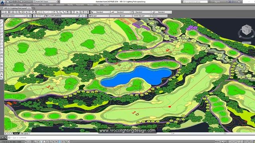Select the Polyline tool in Draw toolbar
The image size is (255, 143).
tap(2, 27)
